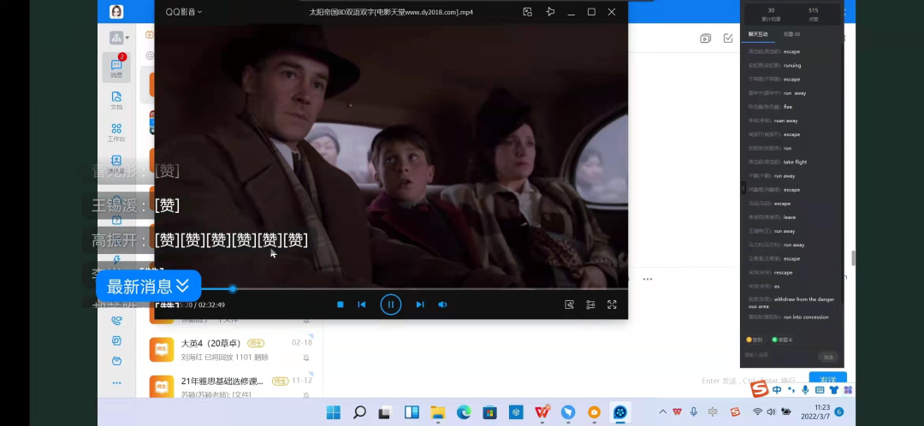Click the 签到 sign-in button in live panel
This screenshot has height=426, width=924.
755,340
